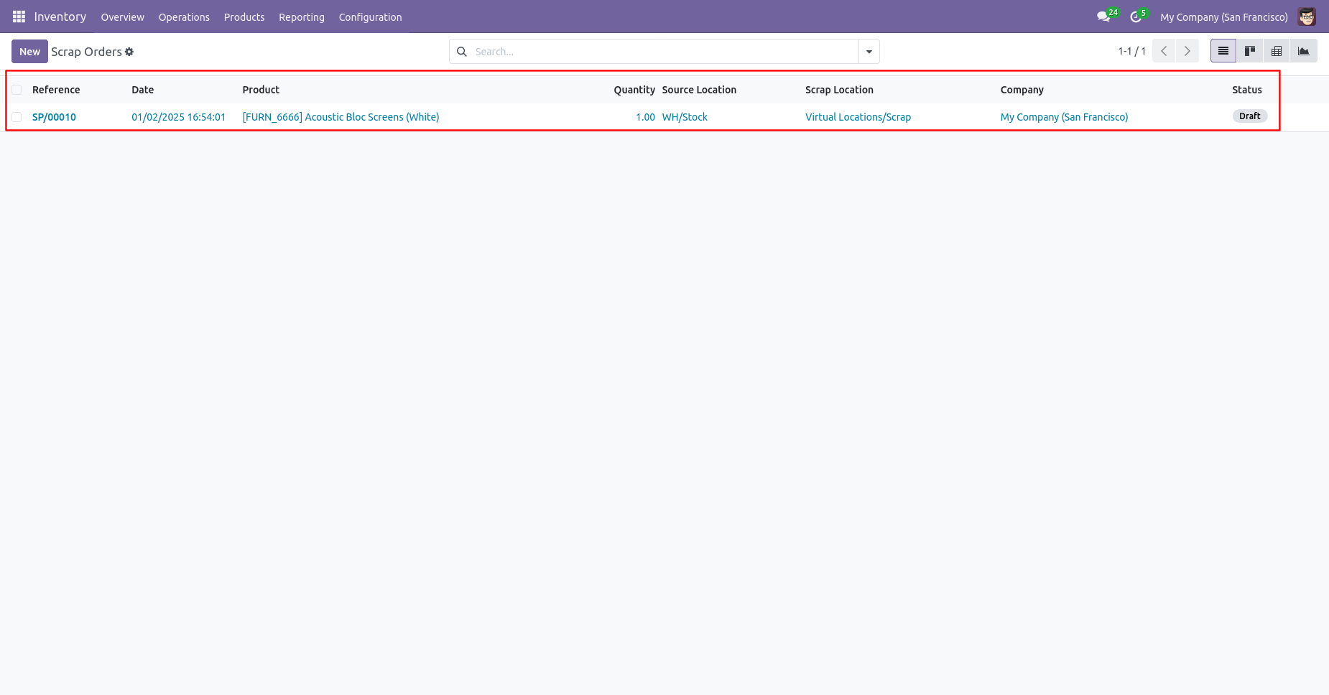Switch to kanban view
This screenshot has height=695, width=1329.
click(1250, 51)
